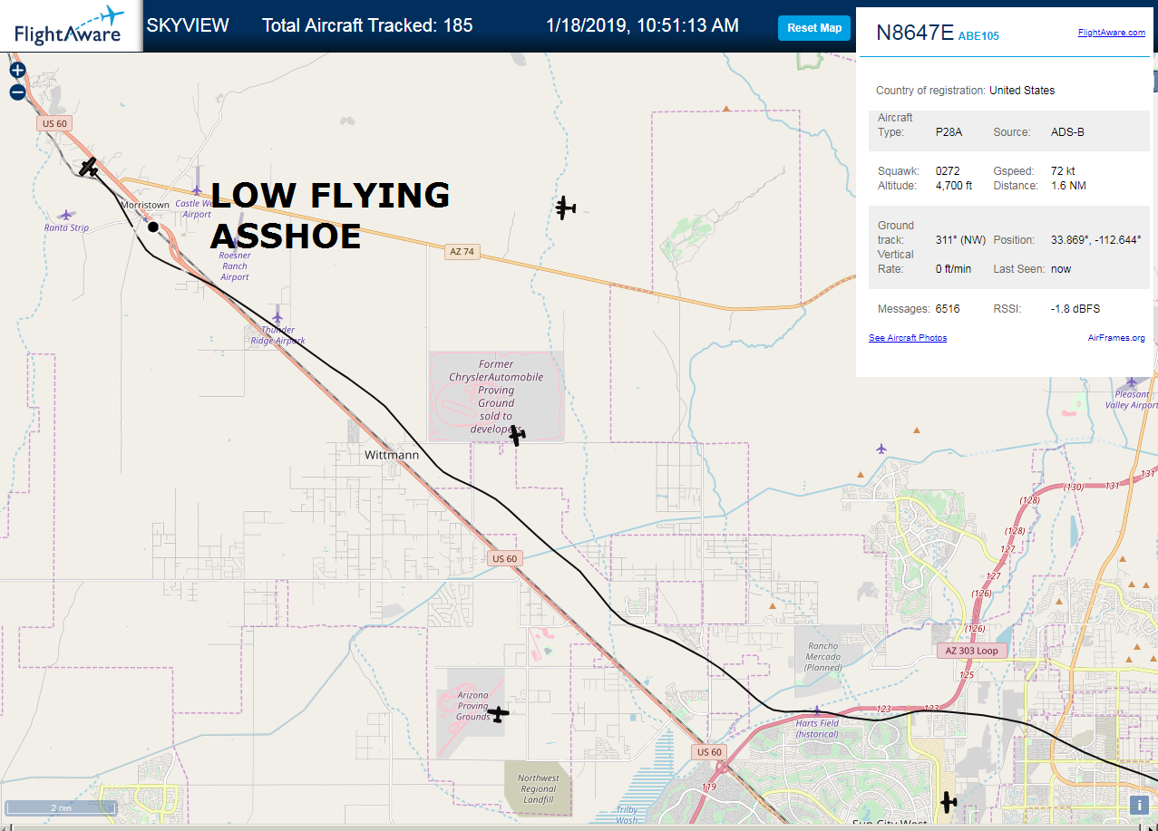Click the Reset Map button

[x=814, y=28]
